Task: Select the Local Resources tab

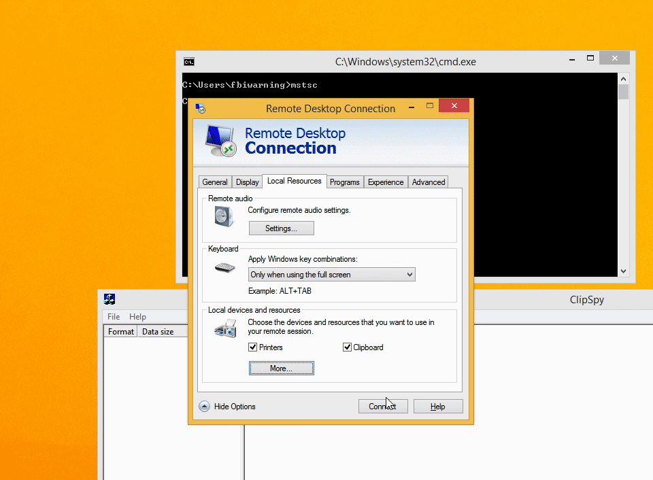Action: [294, 181]
